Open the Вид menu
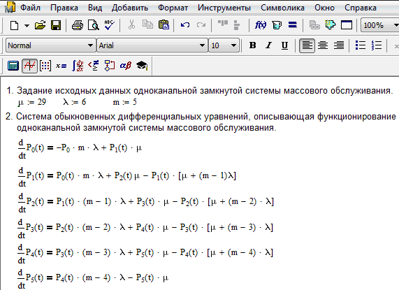Screen dimensions: 399x290 point(95,8)
